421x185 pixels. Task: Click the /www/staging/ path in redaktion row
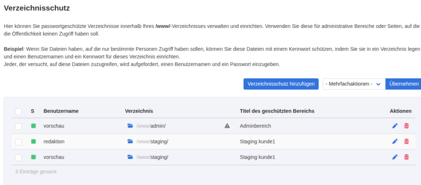coord(152,141)
